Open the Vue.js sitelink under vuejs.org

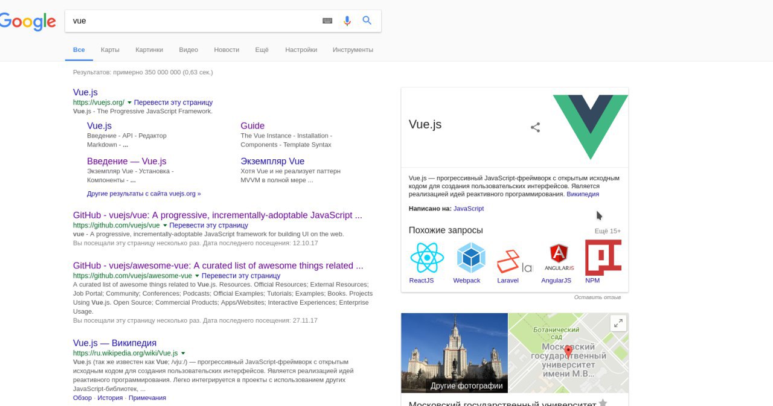[x=99, y=125]
